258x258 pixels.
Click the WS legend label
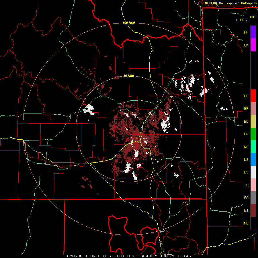(246, 159)
